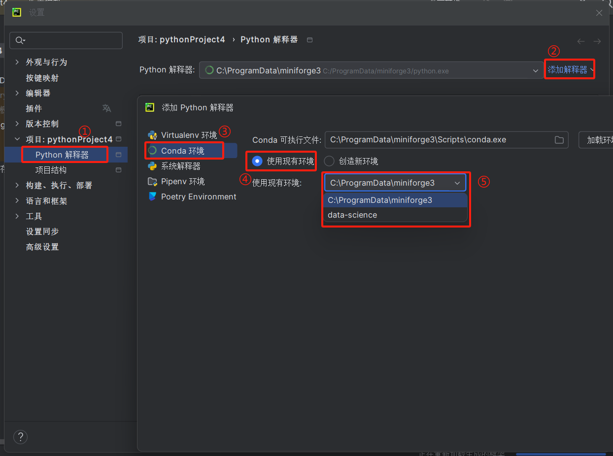Enable the 使用现有环境 radio button
613x456 pixels.
256,161
